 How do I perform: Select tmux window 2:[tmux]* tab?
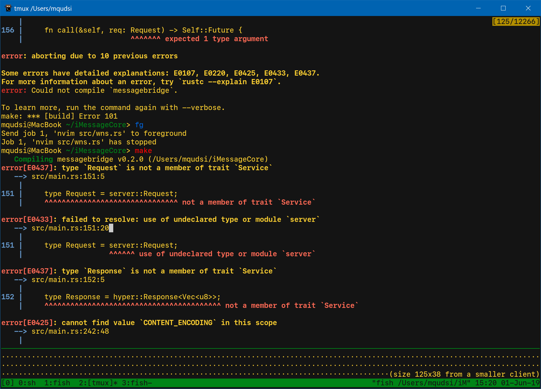98,383
